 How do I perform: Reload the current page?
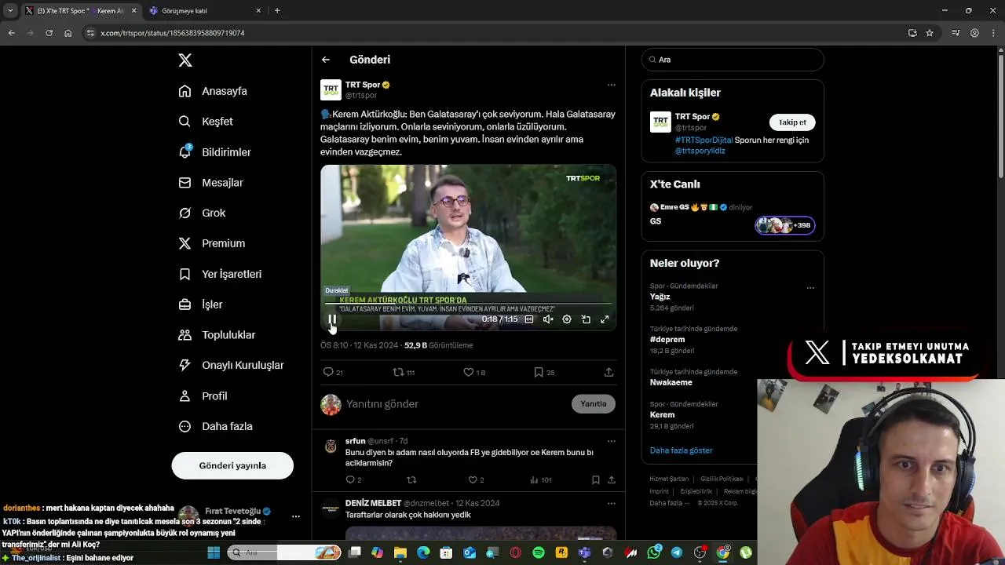(49, 33)
